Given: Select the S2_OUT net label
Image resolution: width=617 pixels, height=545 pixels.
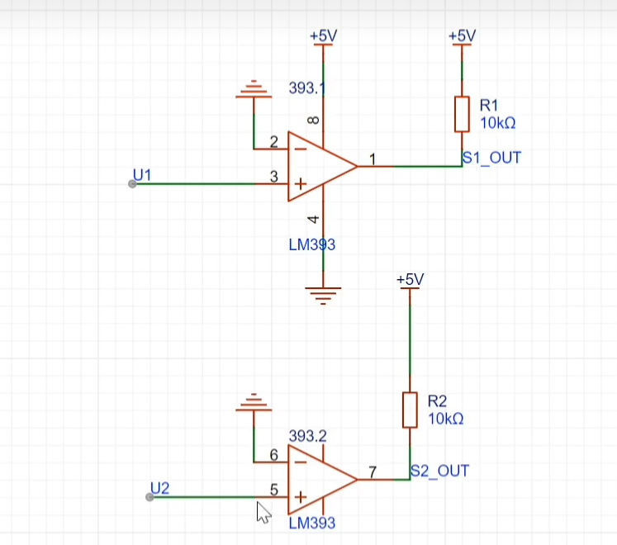Looking at the screenshot, I should 439,471.
